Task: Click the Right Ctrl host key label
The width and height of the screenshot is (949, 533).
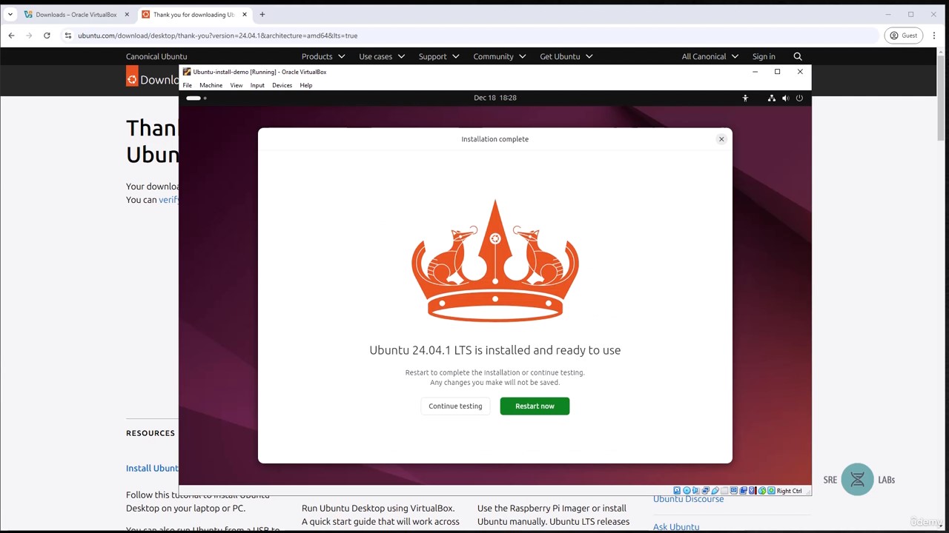Action: (789, 491)
